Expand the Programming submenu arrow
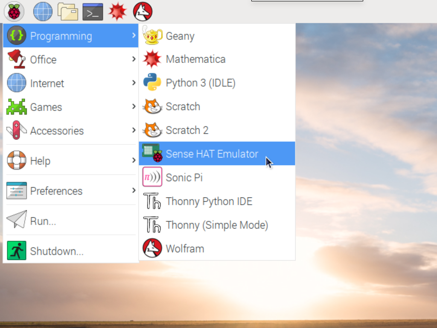 134,35
